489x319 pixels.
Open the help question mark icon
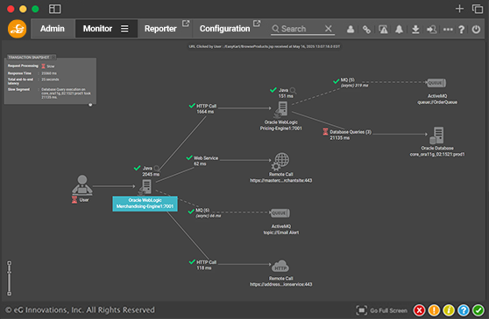click(462, 29)
